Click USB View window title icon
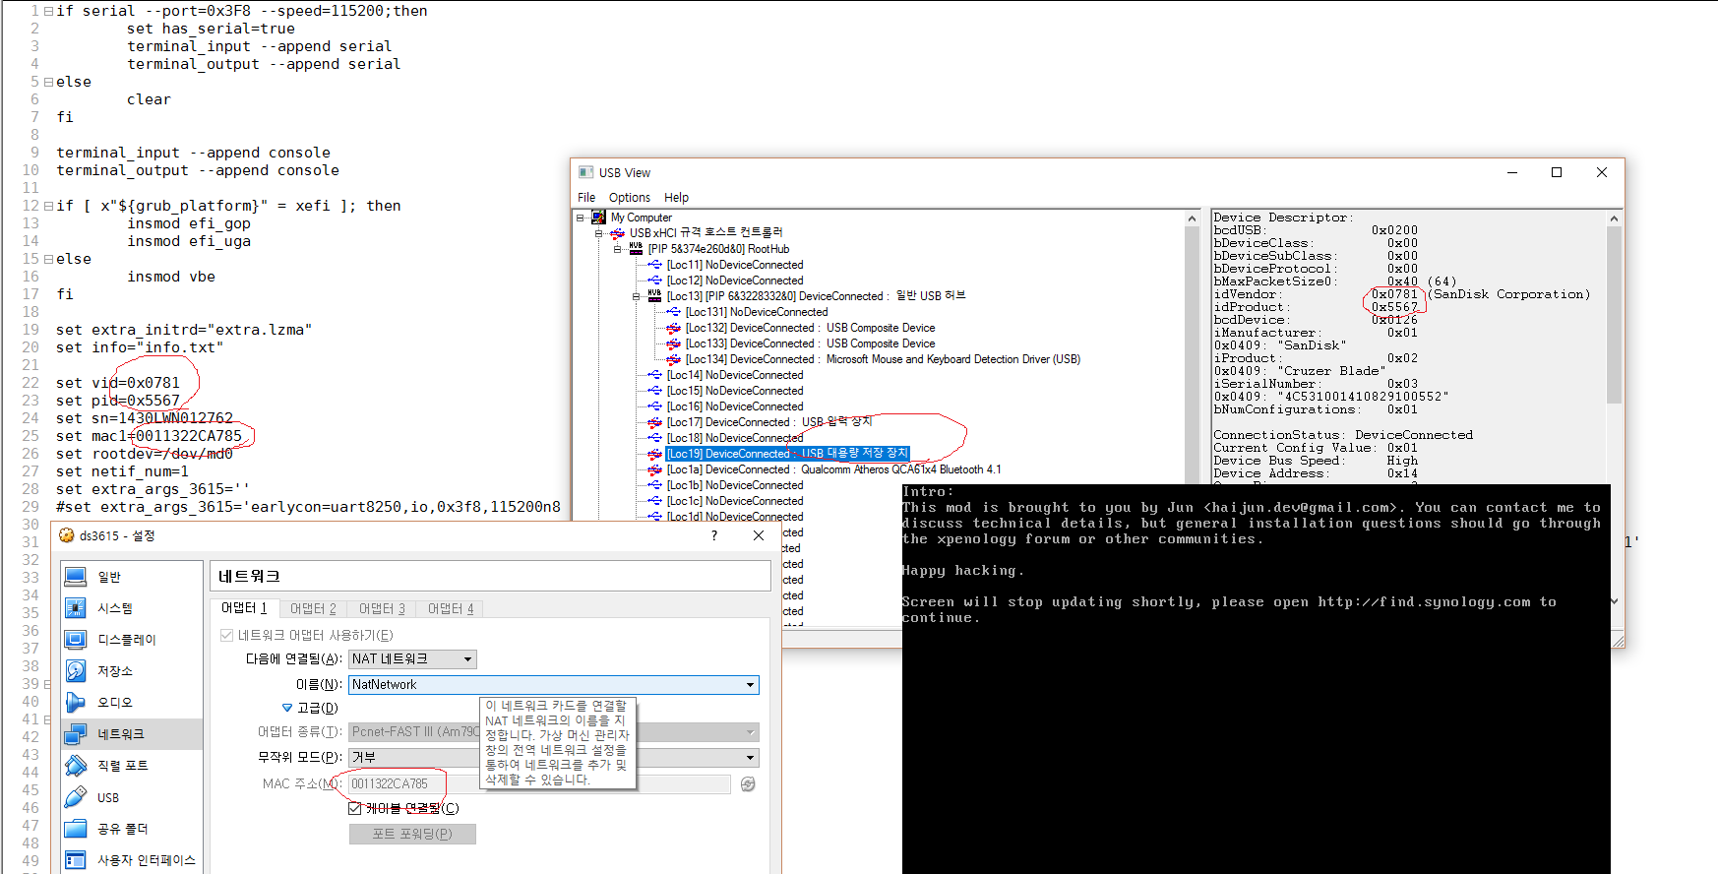 point(586,172)
